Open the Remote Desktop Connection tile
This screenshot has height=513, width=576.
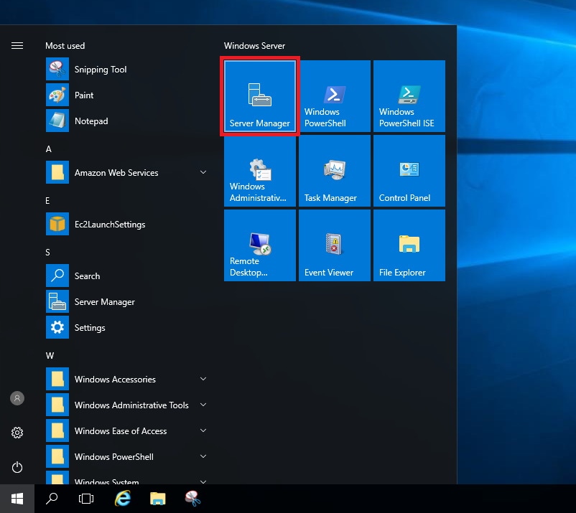pos(260,245)
